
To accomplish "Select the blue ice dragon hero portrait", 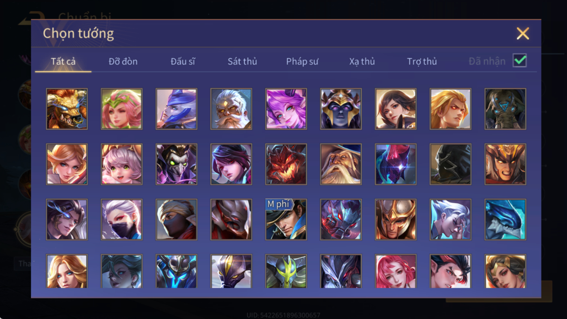I will (x=505, y=219).
